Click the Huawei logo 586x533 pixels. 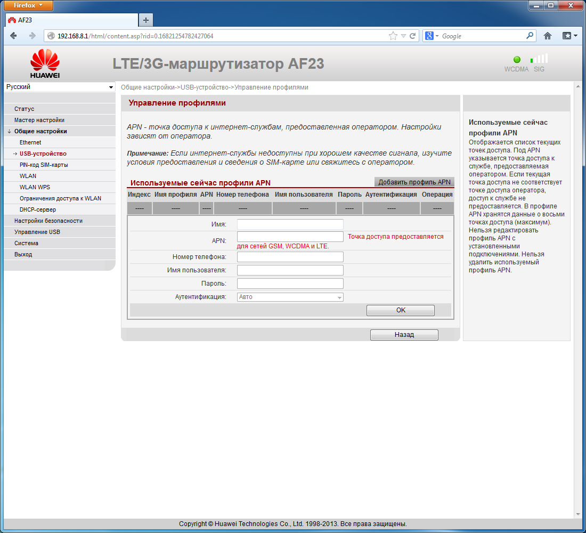pyautogui.click(x=45, y=63)
